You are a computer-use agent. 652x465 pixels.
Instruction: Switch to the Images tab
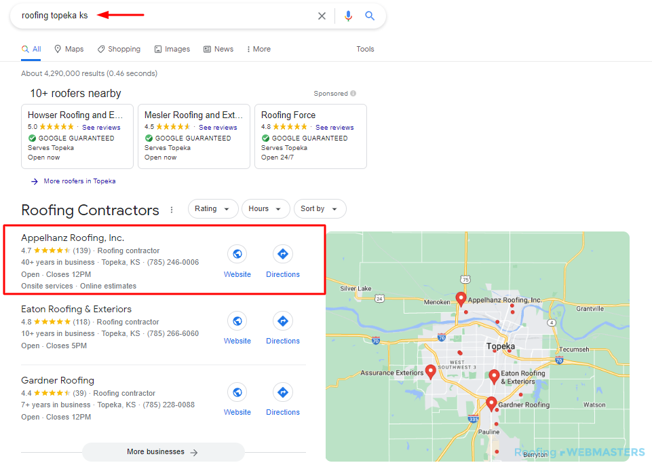[x=172, y=49]
